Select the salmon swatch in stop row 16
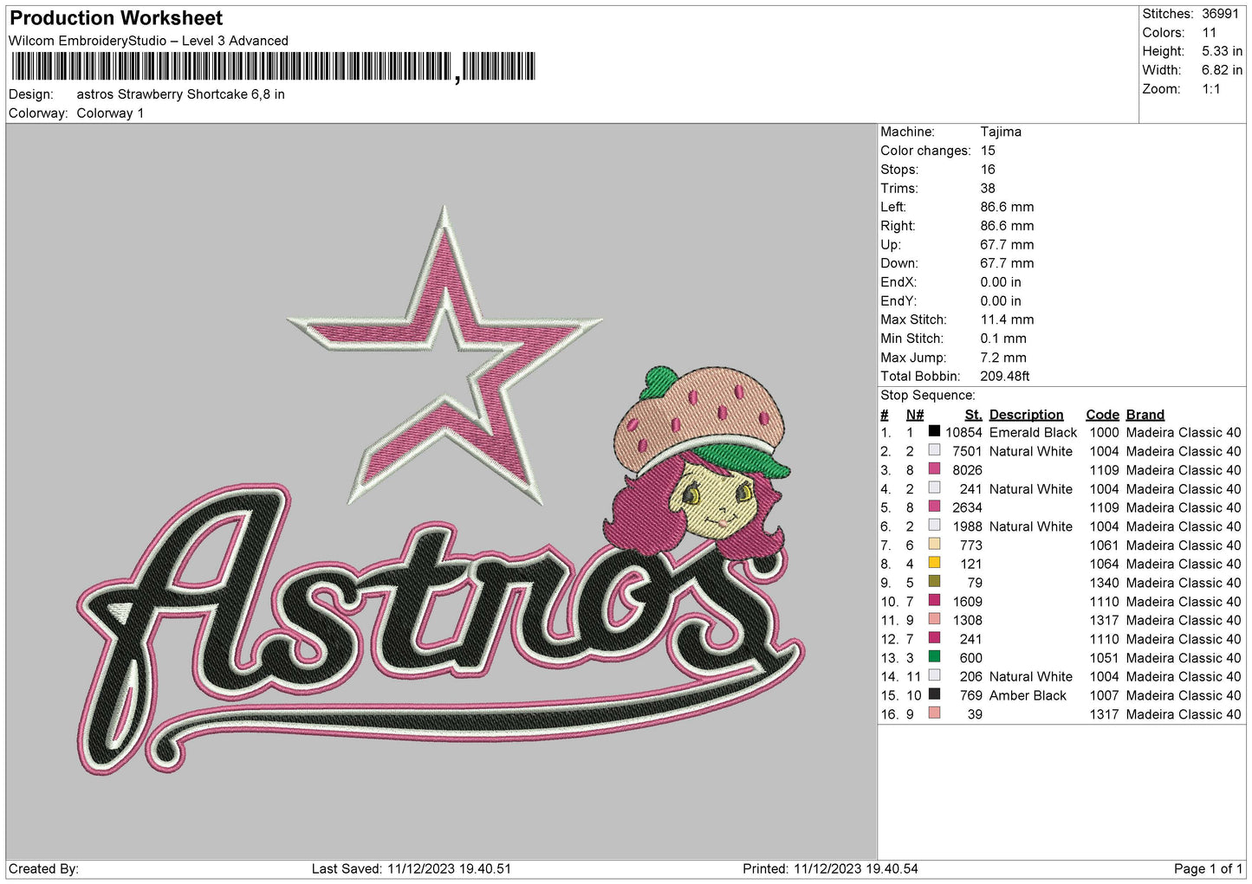1252x884 pixels. coord(934,713)
